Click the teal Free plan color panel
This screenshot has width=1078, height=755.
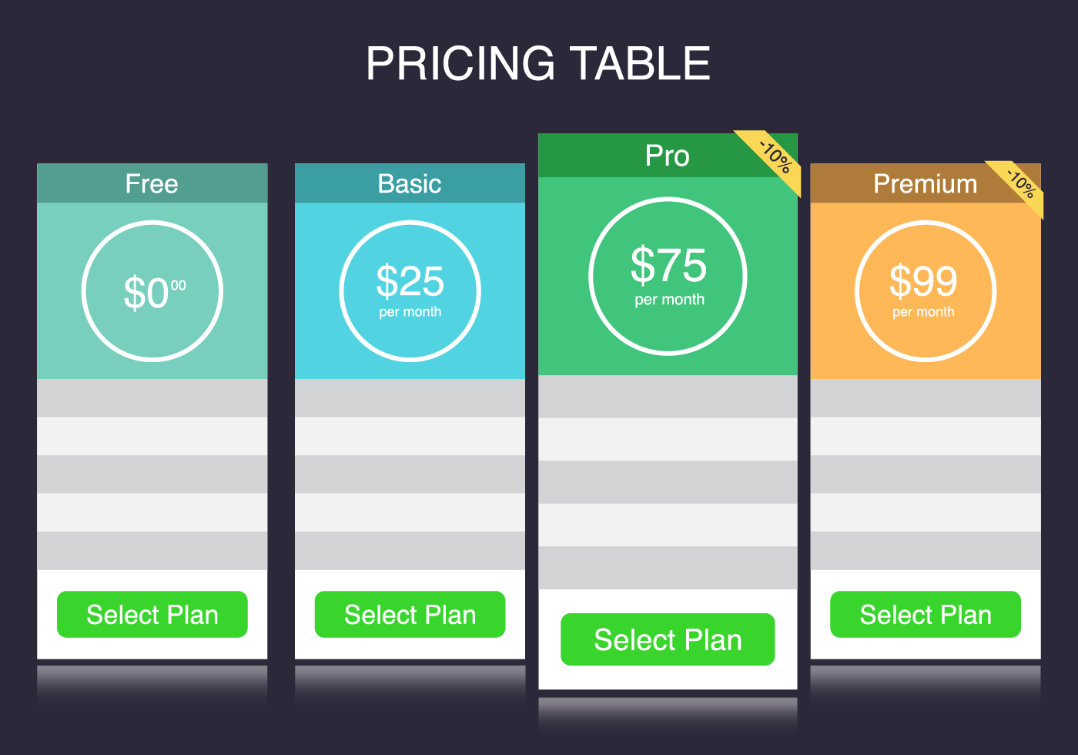tap(152, 291)
